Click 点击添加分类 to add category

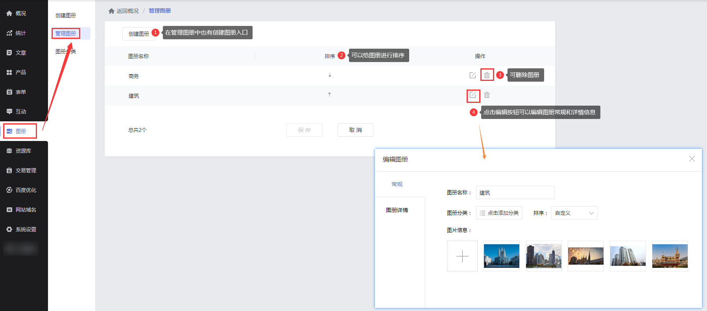(499, 213)
